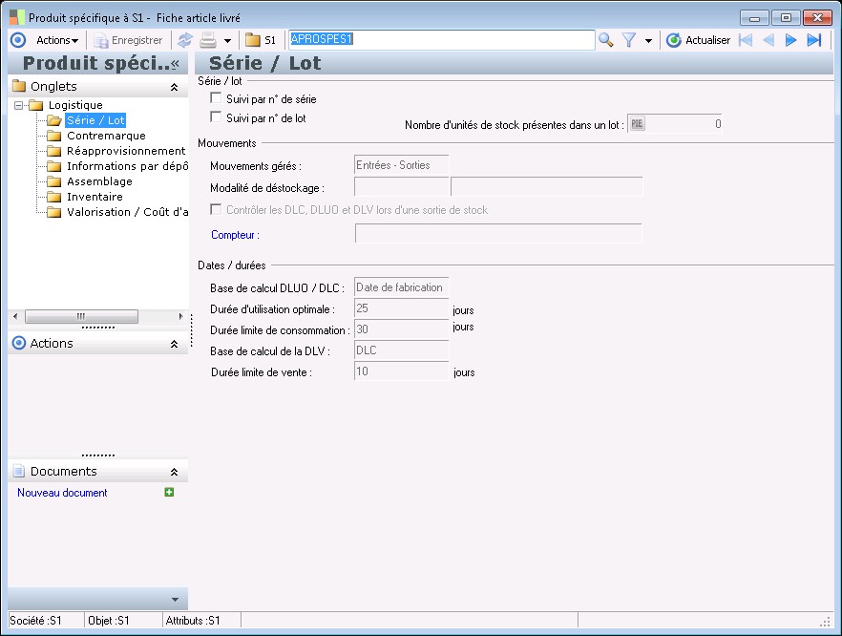The image size is (842, 636).
Task: Click the horizontal scrollbar thumb in tree
Action: tap(81, 316)
